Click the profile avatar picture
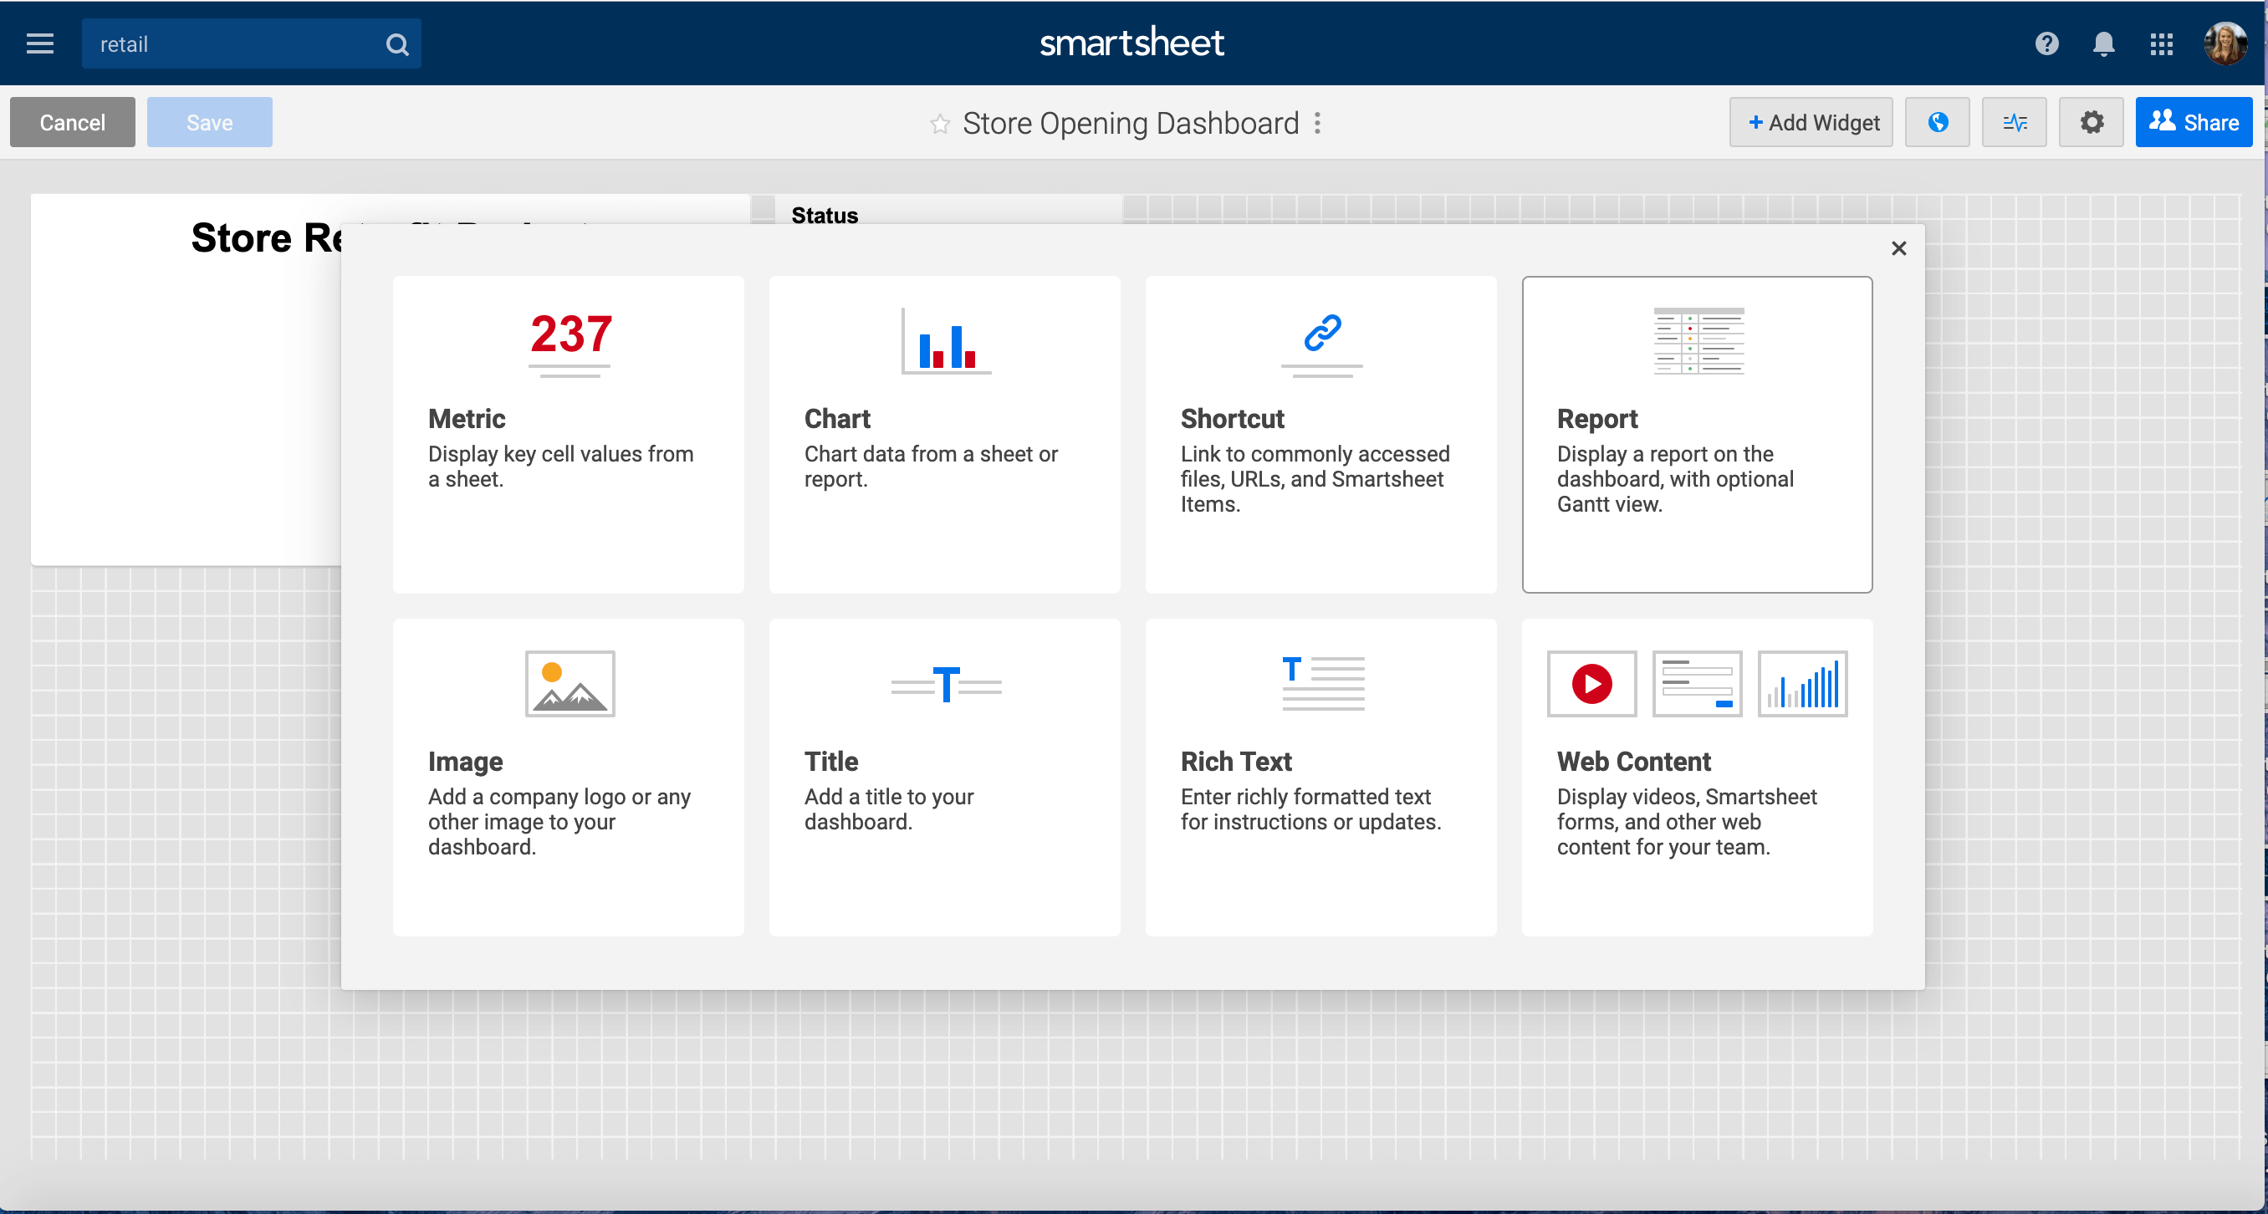The height and width of the screenshot is (1214, 2268). tap(2225, 43)
